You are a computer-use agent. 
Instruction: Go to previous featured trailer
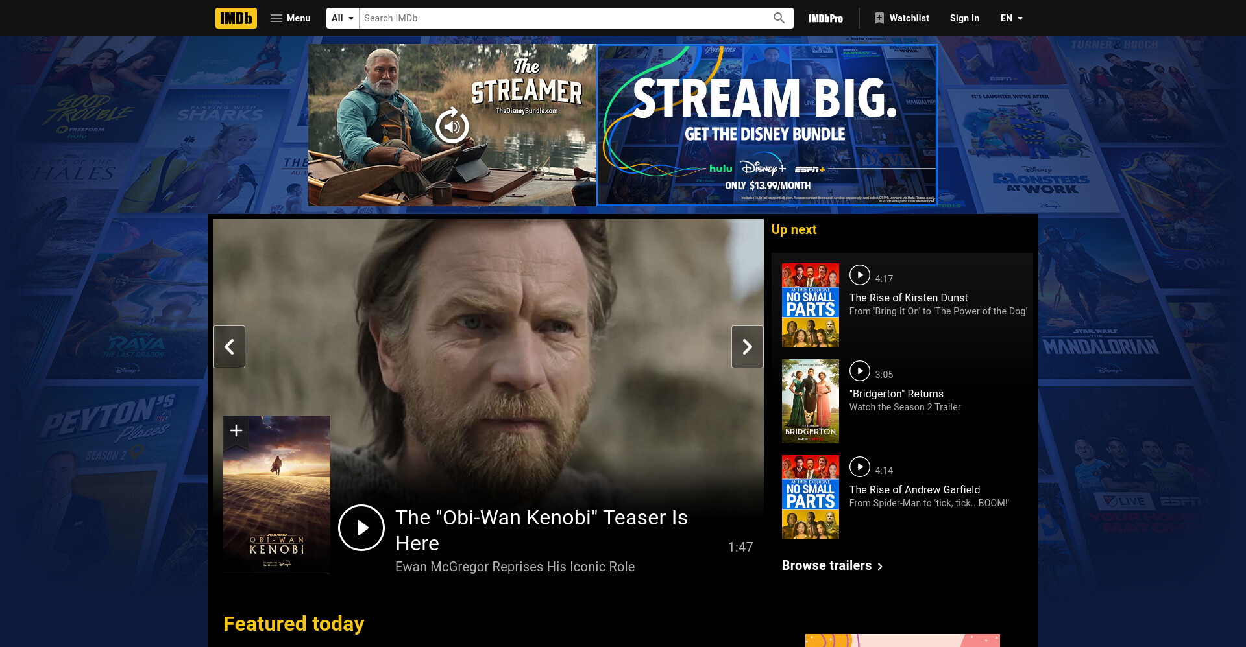[229, 347]
